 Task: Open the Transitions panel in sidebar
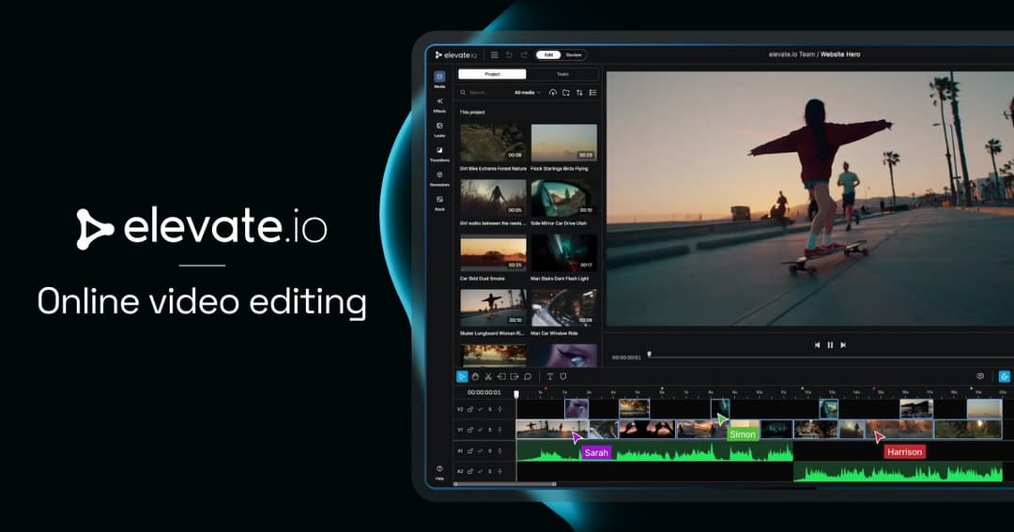click(439, 153)
